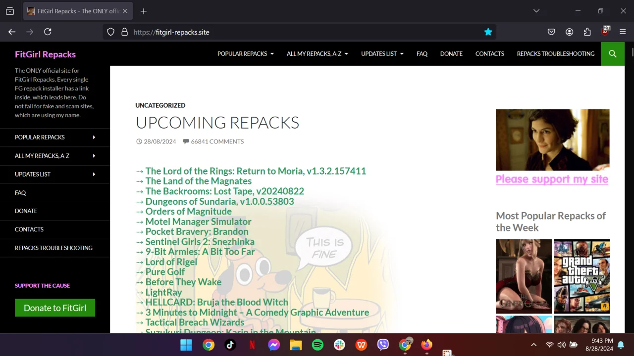The height and width of the screenshot is (356, 634).
Task: Open Windows Start menu
Action: [x=186, y=345]
